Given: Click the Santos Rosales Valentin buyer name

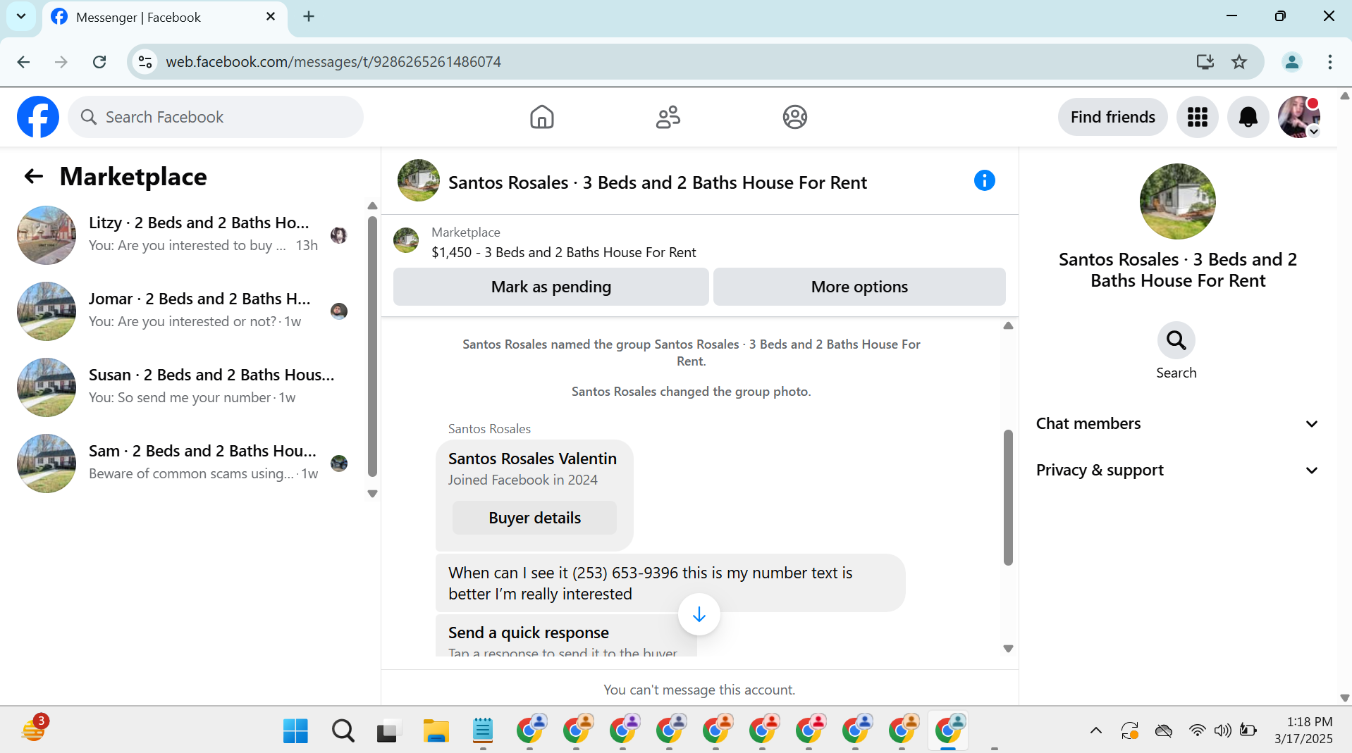Looking at the screenshot, I should pos(532,459).
